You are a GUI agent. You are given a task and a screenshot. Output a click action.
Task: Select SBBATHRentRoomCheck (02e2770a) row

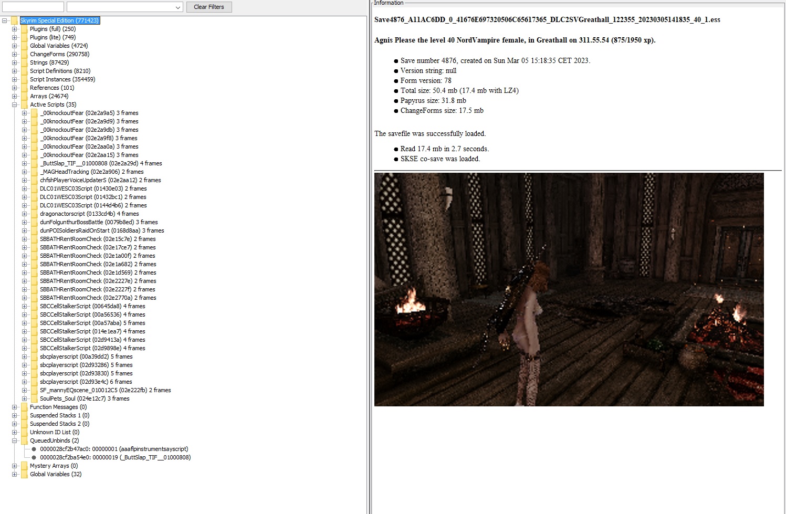click(98, 298)
